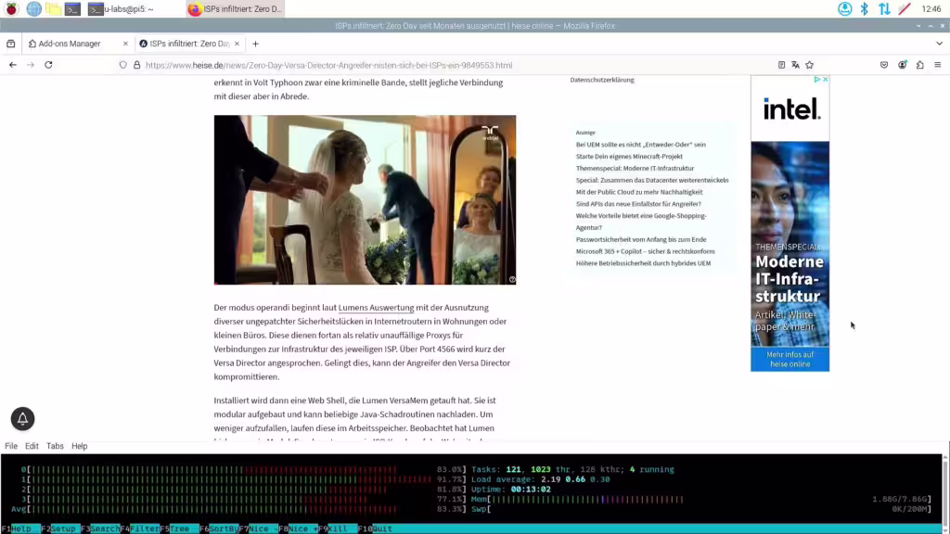This screenshot has height=534, width=950.
Task: Open the Firefox account icon
Action: [x=902, y=65]
